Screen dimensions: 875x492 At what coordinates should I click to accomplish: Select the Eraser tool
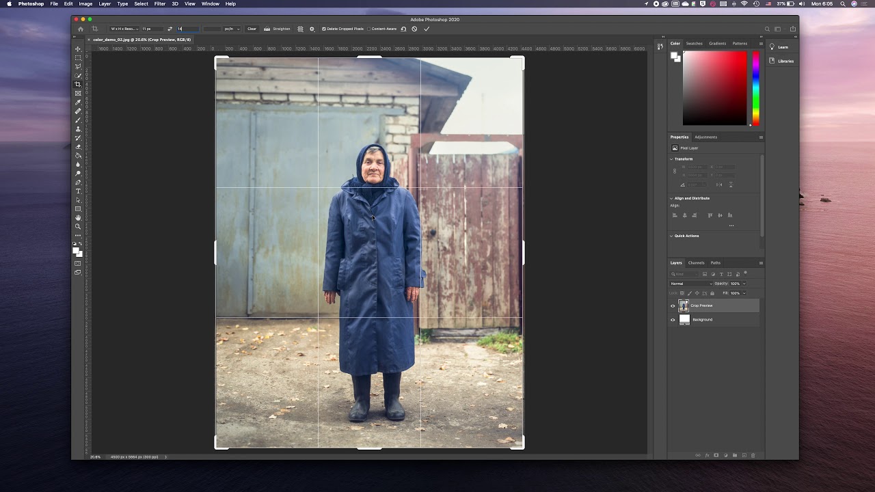click(78, 146)
